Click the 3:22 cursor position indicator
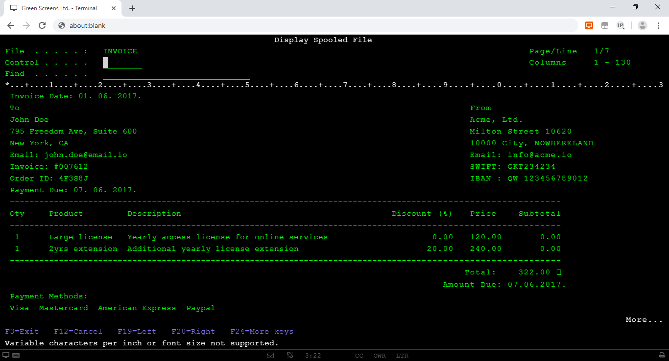669x361 pixels. pos(313,356)
